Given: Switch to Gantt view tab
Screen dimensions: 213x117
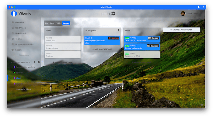Looking at the screenshot, I should pos(52,23).
